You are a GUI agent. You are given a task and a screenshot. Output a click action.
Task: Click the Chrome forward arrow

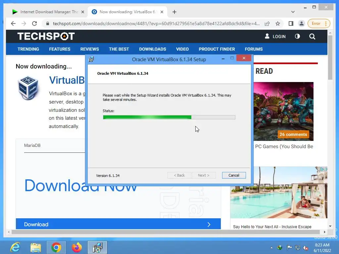tap(24, 23)
